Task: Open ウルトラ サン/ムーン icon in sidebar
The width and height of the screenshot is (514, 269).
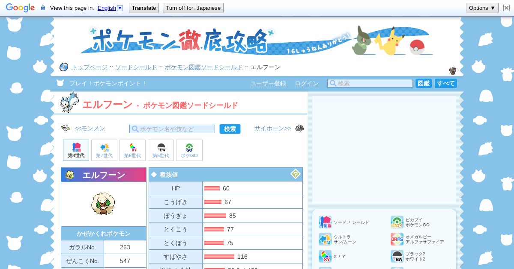Action: pos(325,239)
